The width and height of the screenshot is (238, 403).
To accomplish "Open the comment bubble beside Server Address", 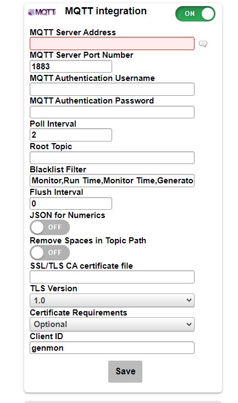I will (203, 43).
